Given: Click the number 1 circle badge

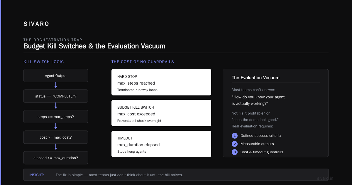Looking at the screenshot, I should [234, 136].
